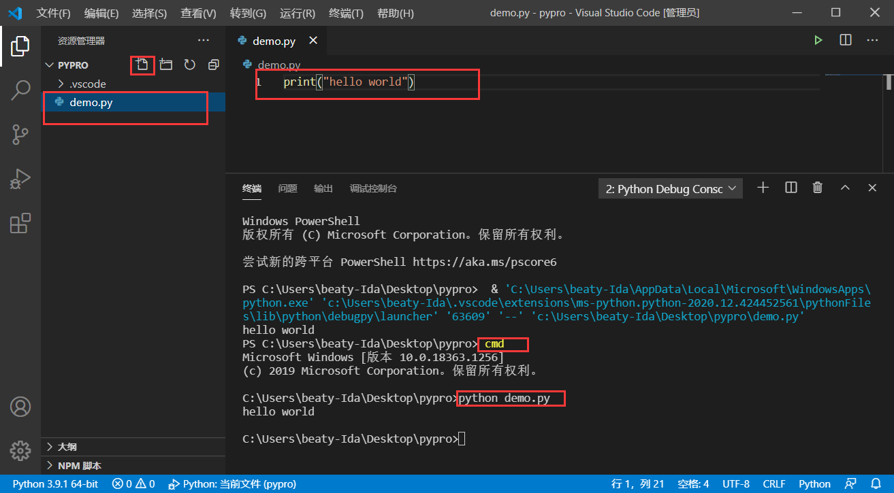Image resolution: width=894 pixels, height=493 pixels.
Task: Click the VS Code logo icon
Action: coord(15,13)
